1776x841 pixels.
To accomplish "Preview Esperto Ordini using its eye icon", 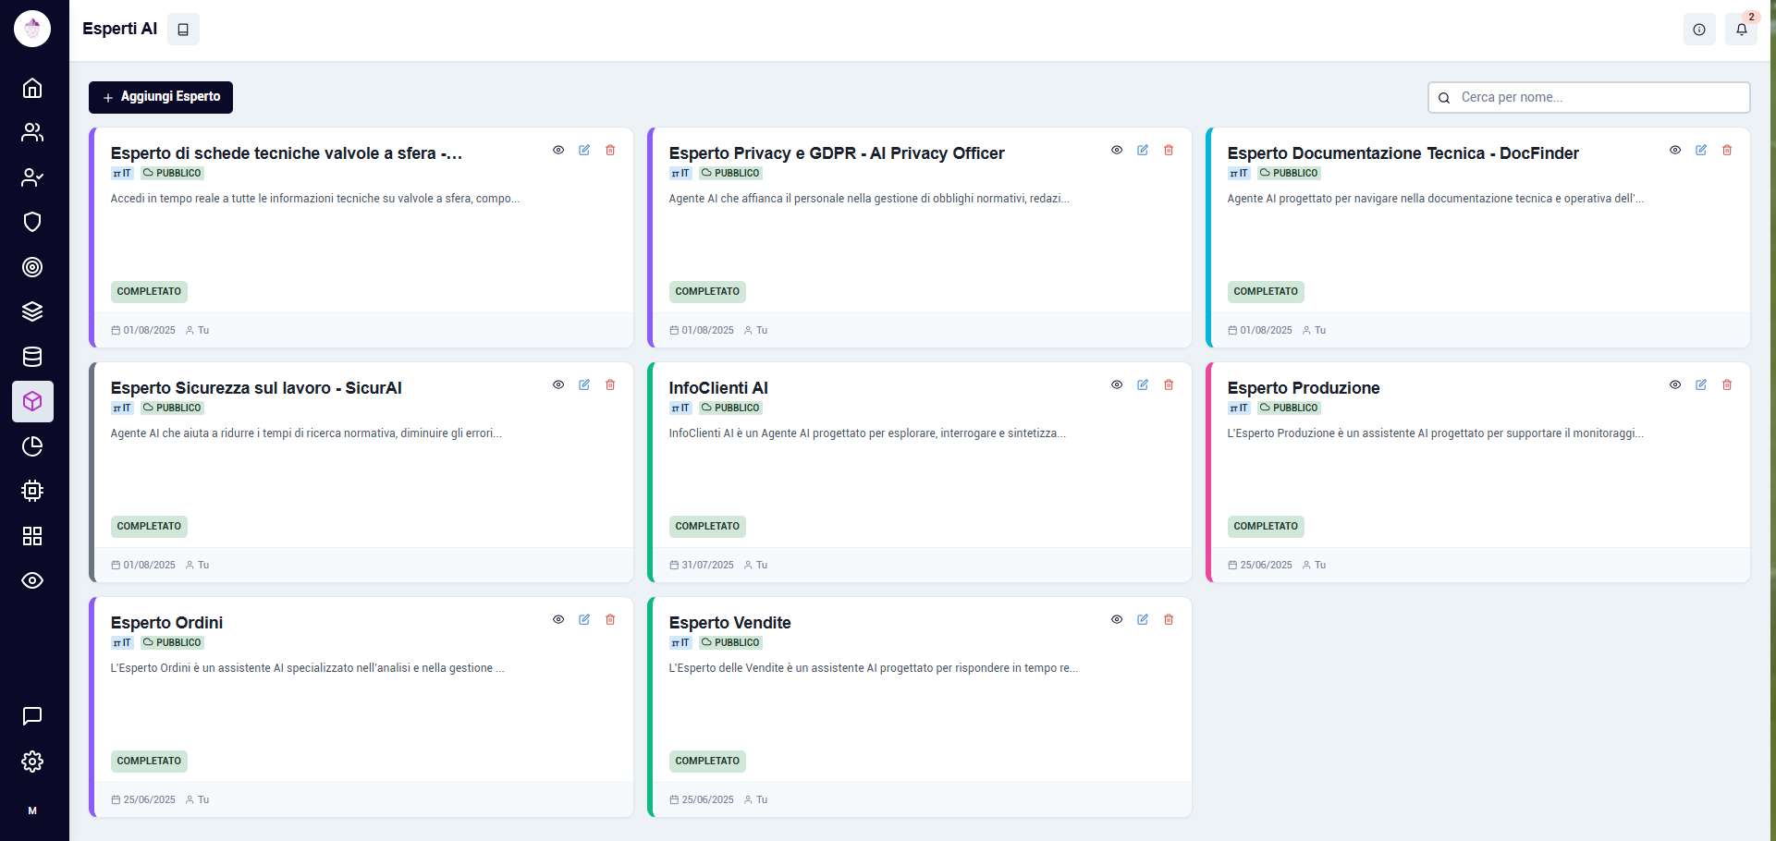I will point(558,619).
